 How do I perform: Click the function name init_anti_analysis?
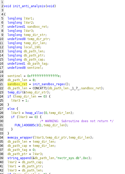click(x=29, y=6)
